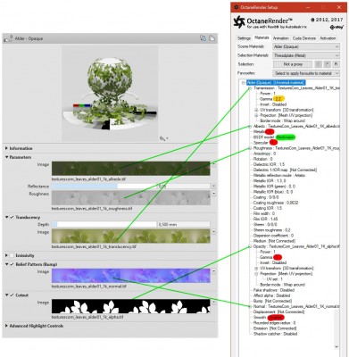349x357 pixels.
Task: Click the document icon in Alder material header
Action: (212, 38)
